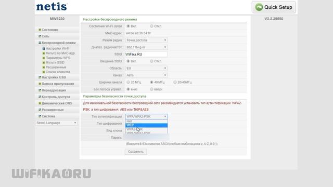The width and height of the screenshot is (333, 187).
Task: Open the Диапаз. радиочастот dropdown
Action: click(146, 47)
